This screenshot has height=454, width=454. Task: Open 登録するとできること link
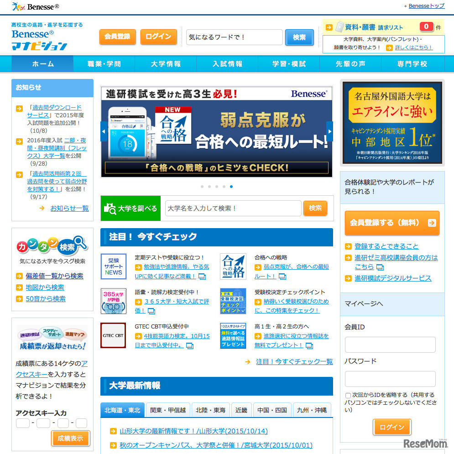(x=386, y=246)
